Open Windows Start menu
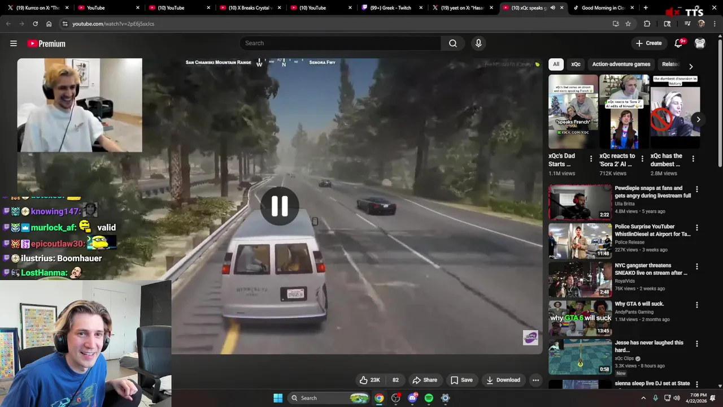This screenshot has width=723, height=407. (278, 398)
